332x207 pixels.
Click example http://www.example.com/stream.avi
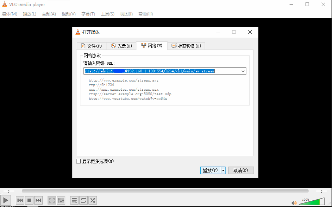point(124,80)
